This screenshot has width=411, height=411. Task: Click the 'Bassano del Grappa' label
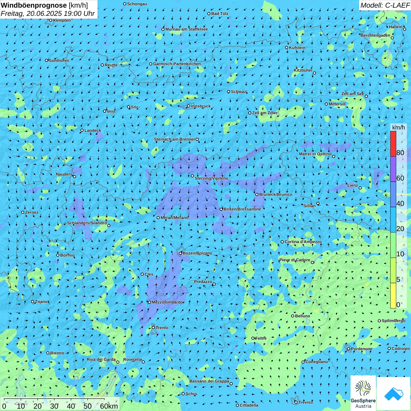209,381
